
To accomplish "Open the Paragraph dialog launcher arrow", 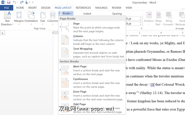I will pos(141,28).
